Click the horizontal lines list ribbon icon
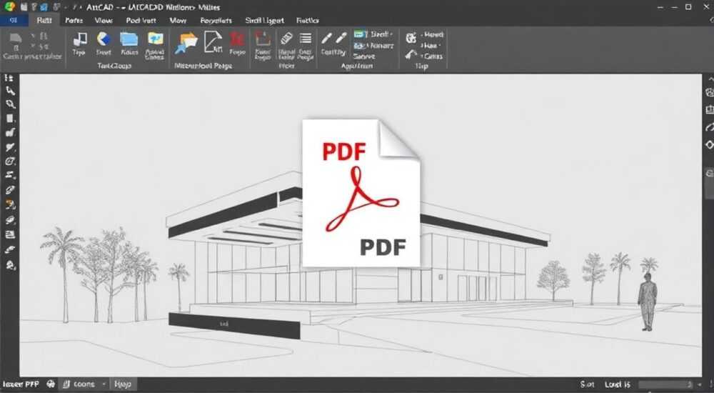This screenshot has height=393, width=714. (x=306, y=39)
